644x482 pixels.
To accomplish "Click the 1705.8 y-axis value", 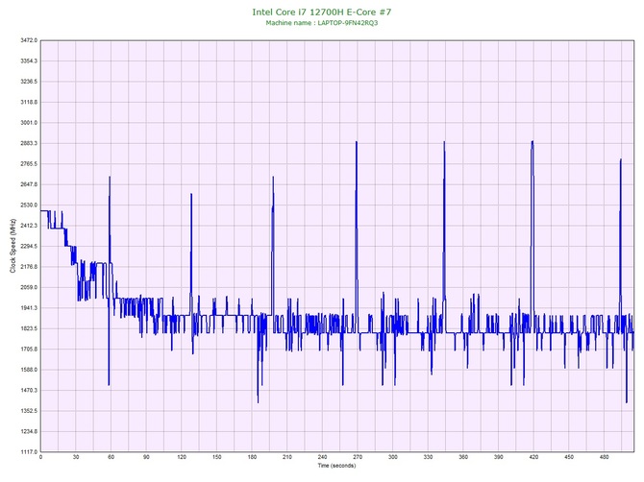I will (x=29, y=349).
